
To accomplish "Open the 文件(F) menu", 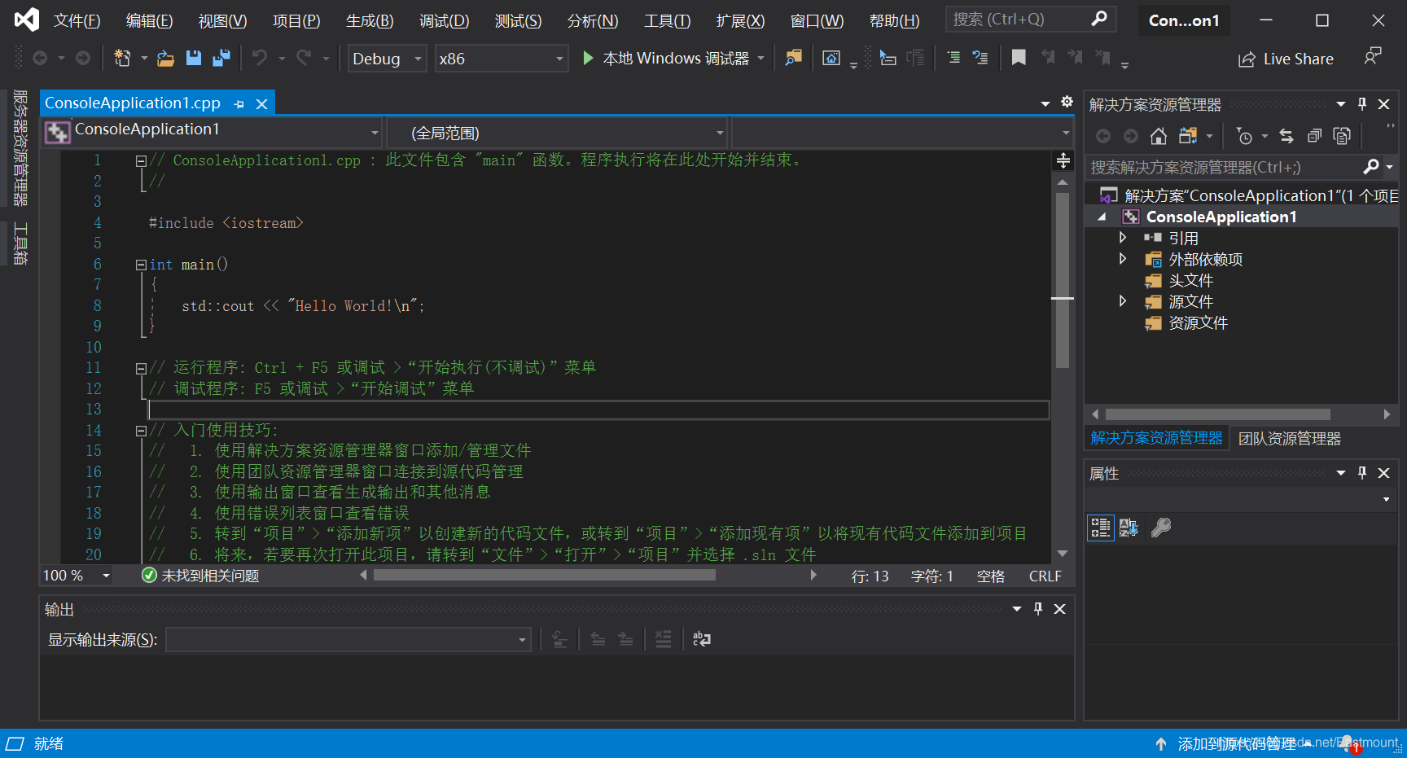I will tap(77, 20).
